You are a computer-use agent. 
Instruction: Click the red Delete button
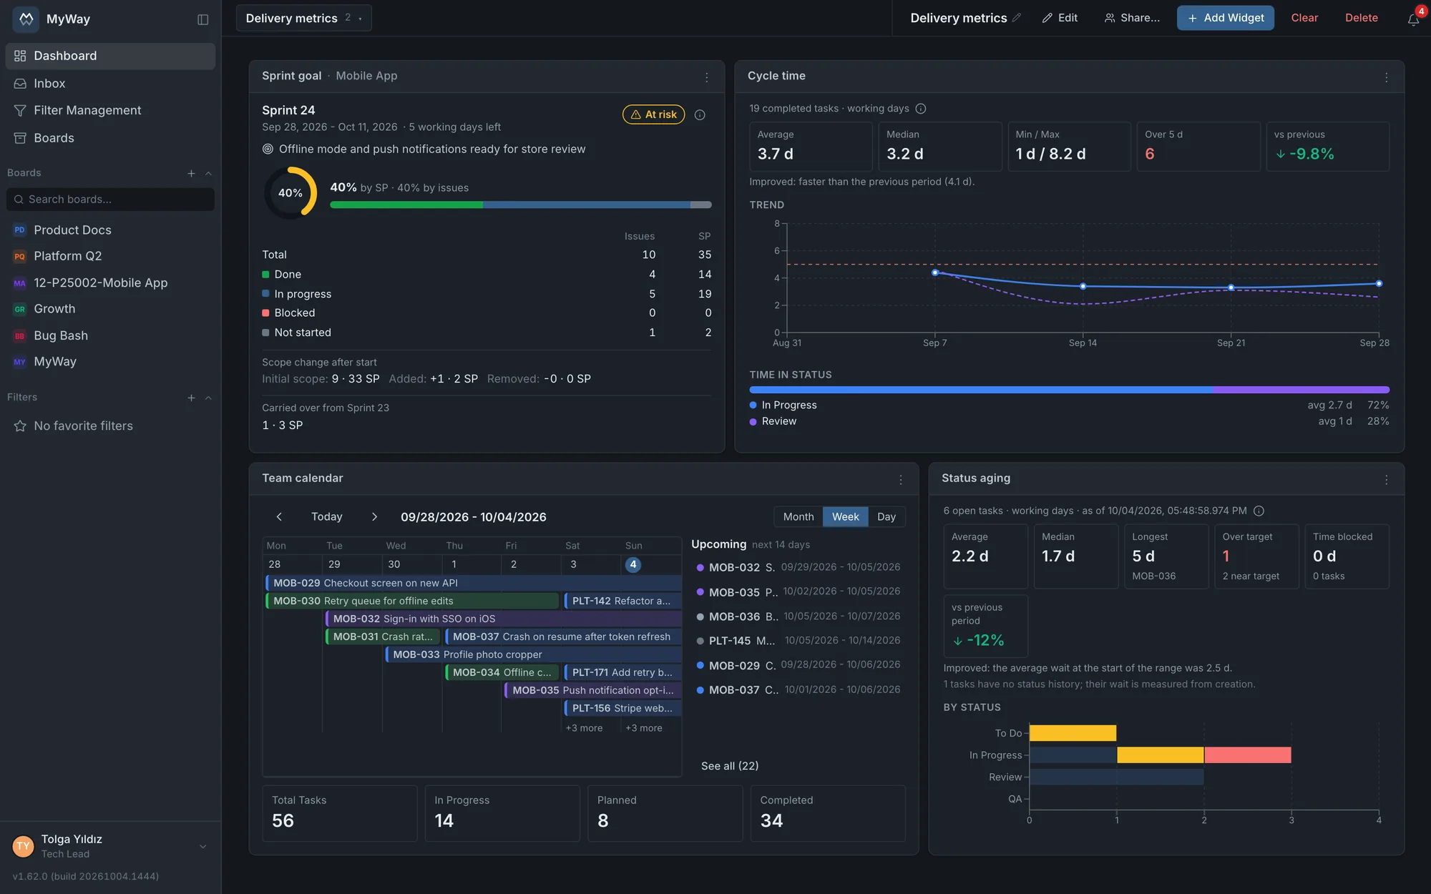coord(1361,18)
